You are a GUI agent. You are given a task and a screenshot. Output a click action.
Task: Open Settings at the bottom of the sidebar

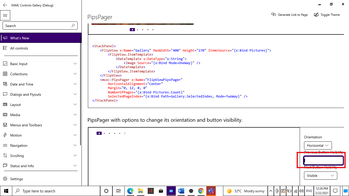[x=6, y=179]
